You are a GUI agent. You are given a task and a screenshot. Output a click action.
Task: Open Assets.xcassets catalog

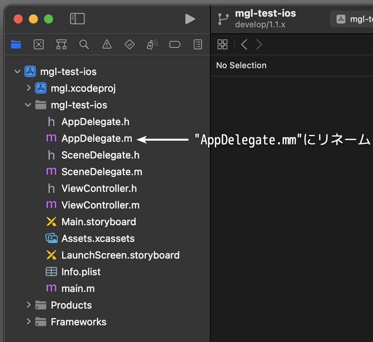tap(98, 238)
